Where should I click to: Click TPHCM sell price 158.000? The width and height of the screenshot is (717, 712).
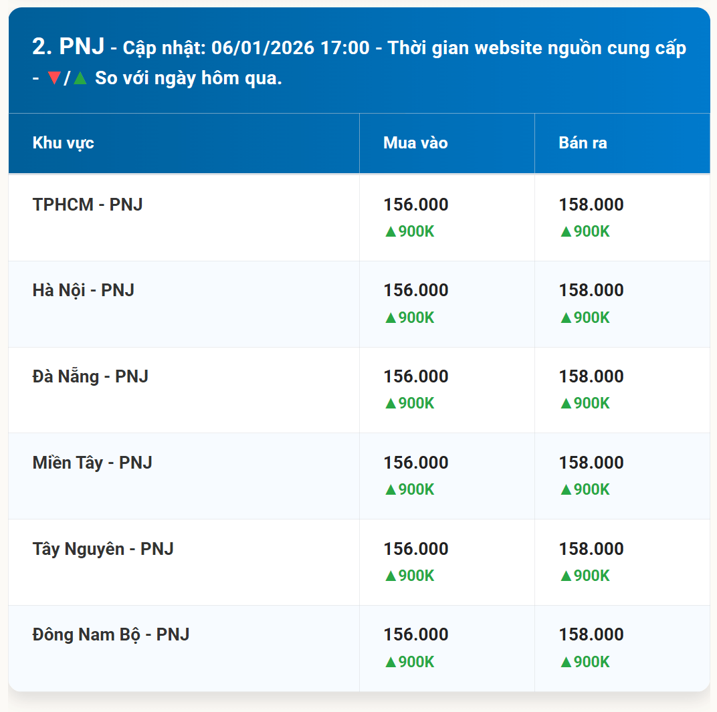[591, 205]
